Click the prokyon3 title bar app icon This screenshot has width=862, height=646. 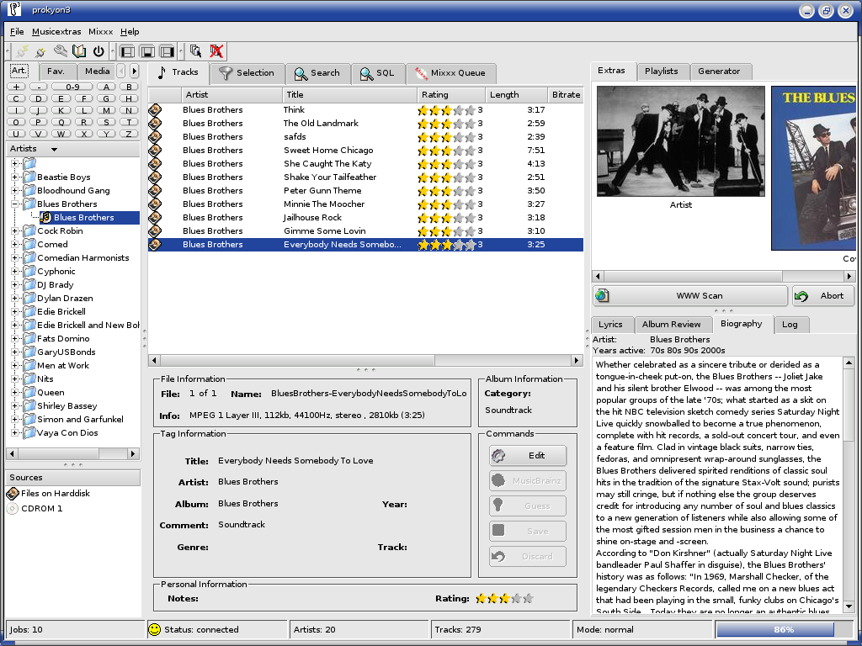[14, 10]
